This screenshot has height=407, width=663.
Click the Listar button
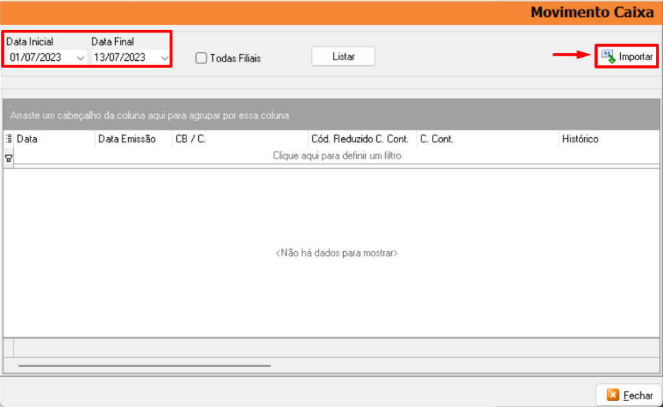pyautogui.click(x=343, y=56)
